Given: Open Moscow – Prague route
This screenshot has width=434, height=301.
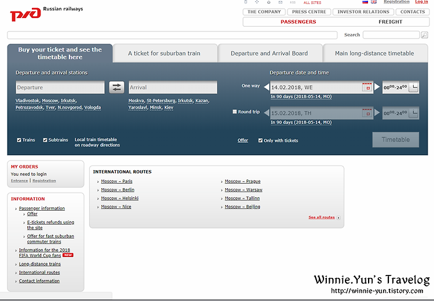Looking at the screenshot, I should tap(242, 181).
